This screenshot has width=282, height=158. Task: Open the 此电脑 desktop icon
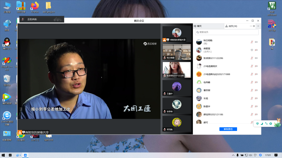tap(7, 7)
